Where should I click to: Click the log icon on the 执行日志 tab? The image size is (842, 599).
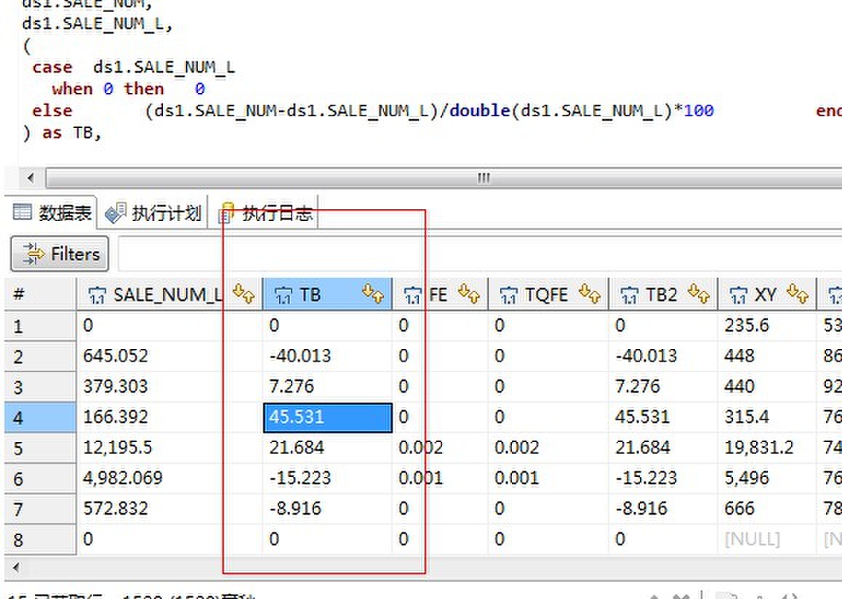[x=228, y=213]
